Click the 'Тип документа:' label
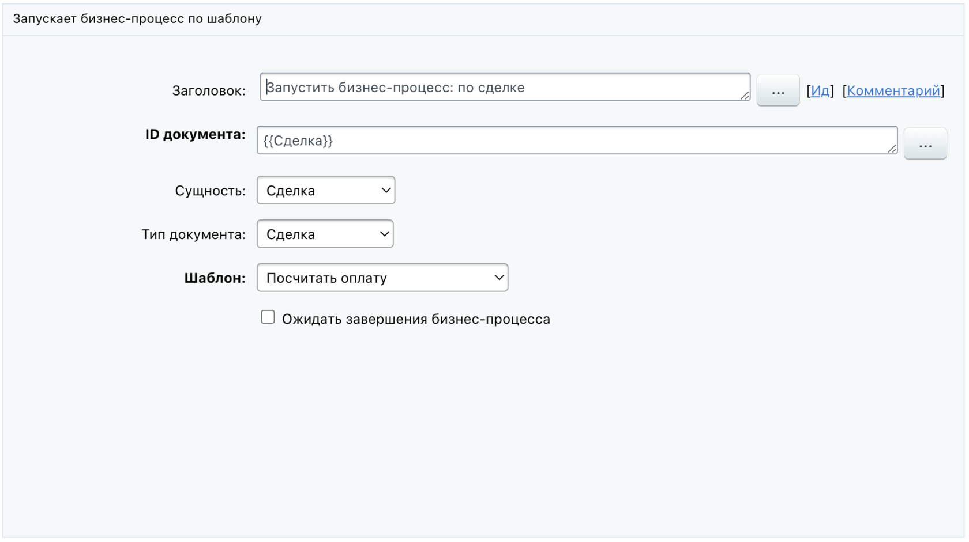969x542 pixels. click(x=193, y=235)
